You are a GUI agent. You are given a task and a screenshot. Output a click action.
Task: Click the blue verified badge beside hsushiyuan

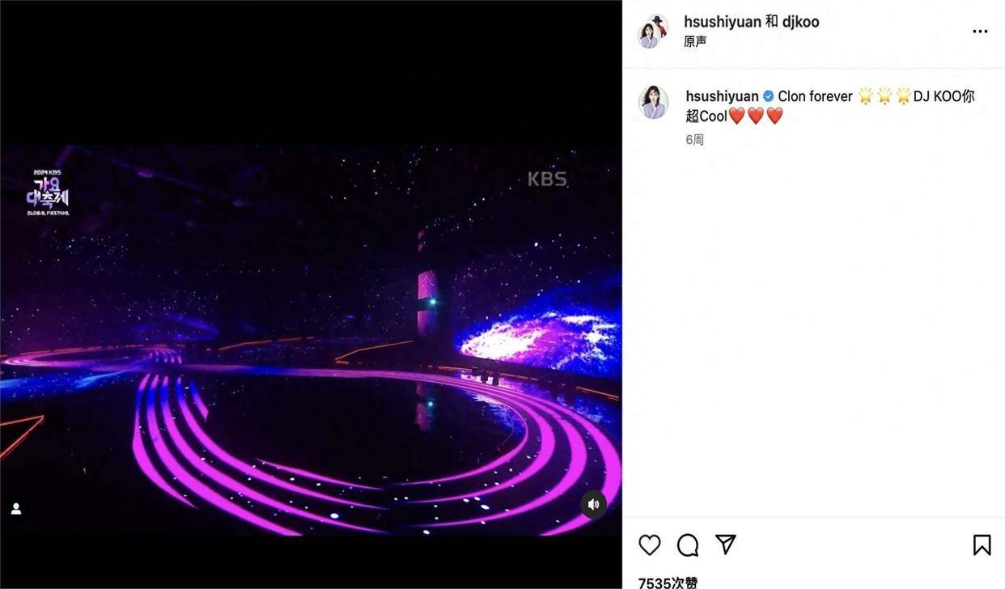(x=768, y=96)
